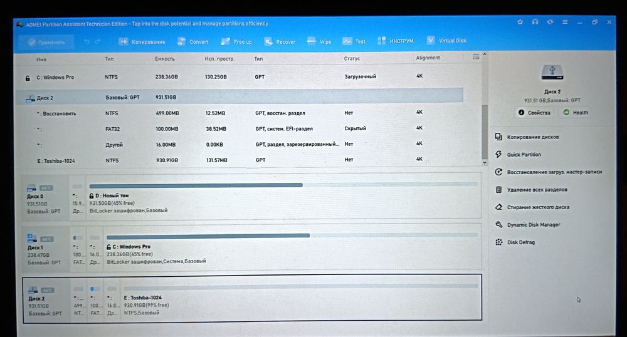Screen dimensions: 627x337
Task: Open the Wipe toolbar menu
Action: (x=319, y=41)
